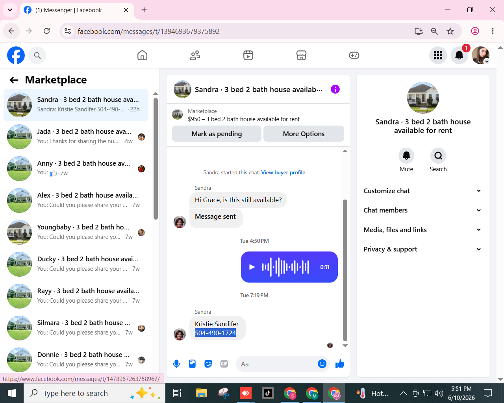Open the emoji picker smiley
The height and width of the screenshot is (403, 504).
(x=322, y=364)
